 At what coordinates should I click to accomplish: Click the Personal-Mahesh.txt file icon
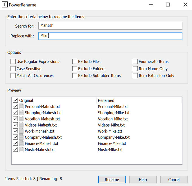[x=21, y=107]
